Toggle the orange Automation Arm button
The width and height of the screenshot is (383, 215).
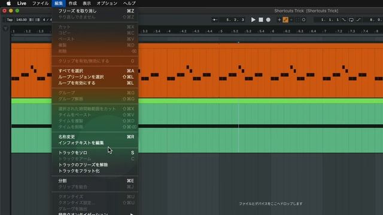click(x=285, y=20)
